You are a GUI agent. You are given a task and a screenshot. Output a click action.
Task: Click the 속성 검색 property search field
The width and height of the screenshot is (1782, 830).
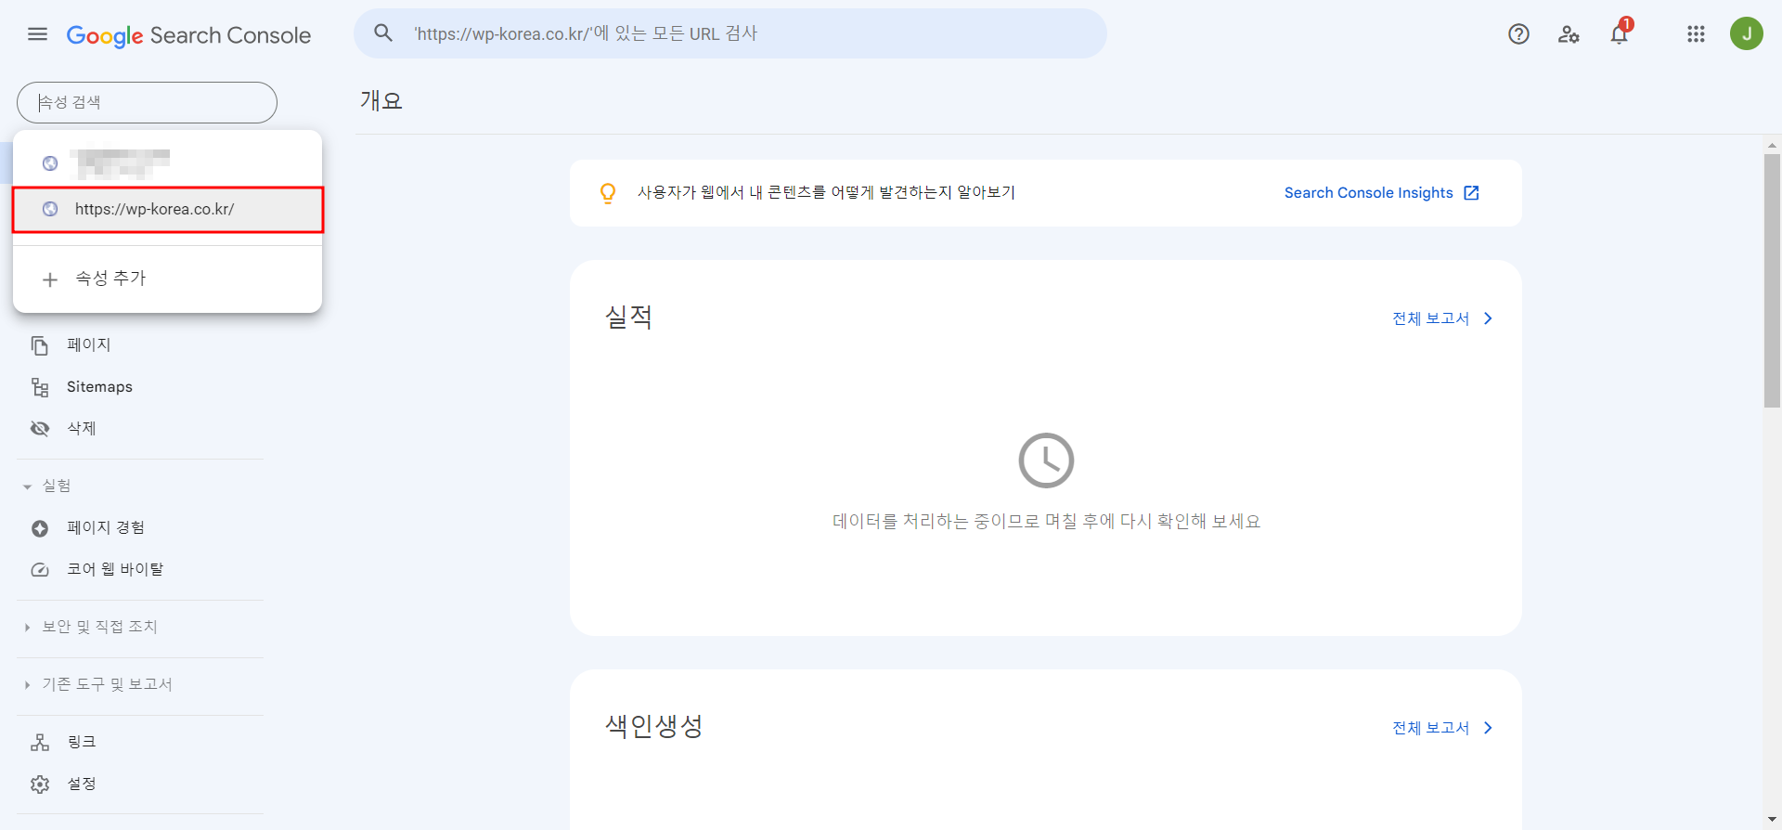pyautogui.click(x=147, y=102)
